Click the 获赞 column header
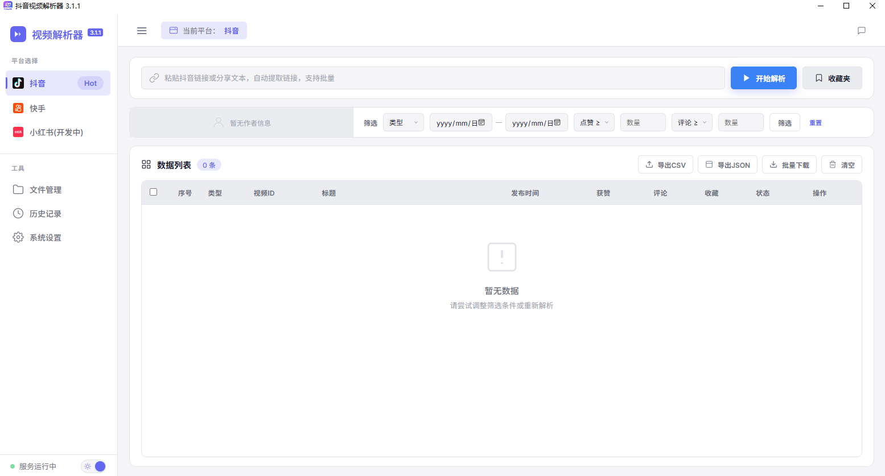The height and width of the screenshot is (476, 885). [x=603, y=193]
